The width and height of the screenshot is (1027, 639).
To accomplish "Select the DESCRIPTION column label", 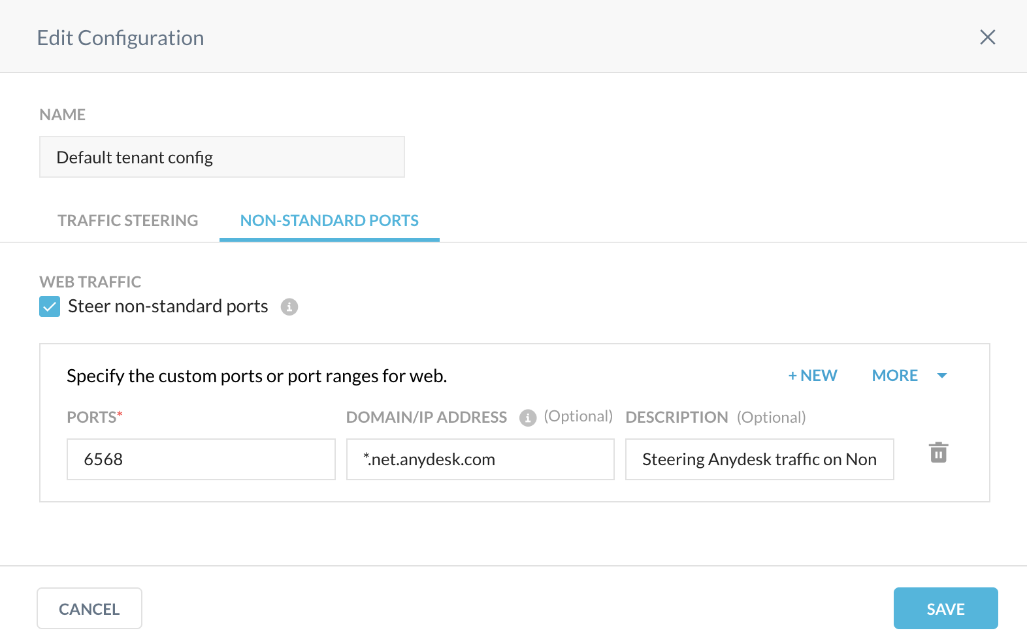I will point(677,418).
